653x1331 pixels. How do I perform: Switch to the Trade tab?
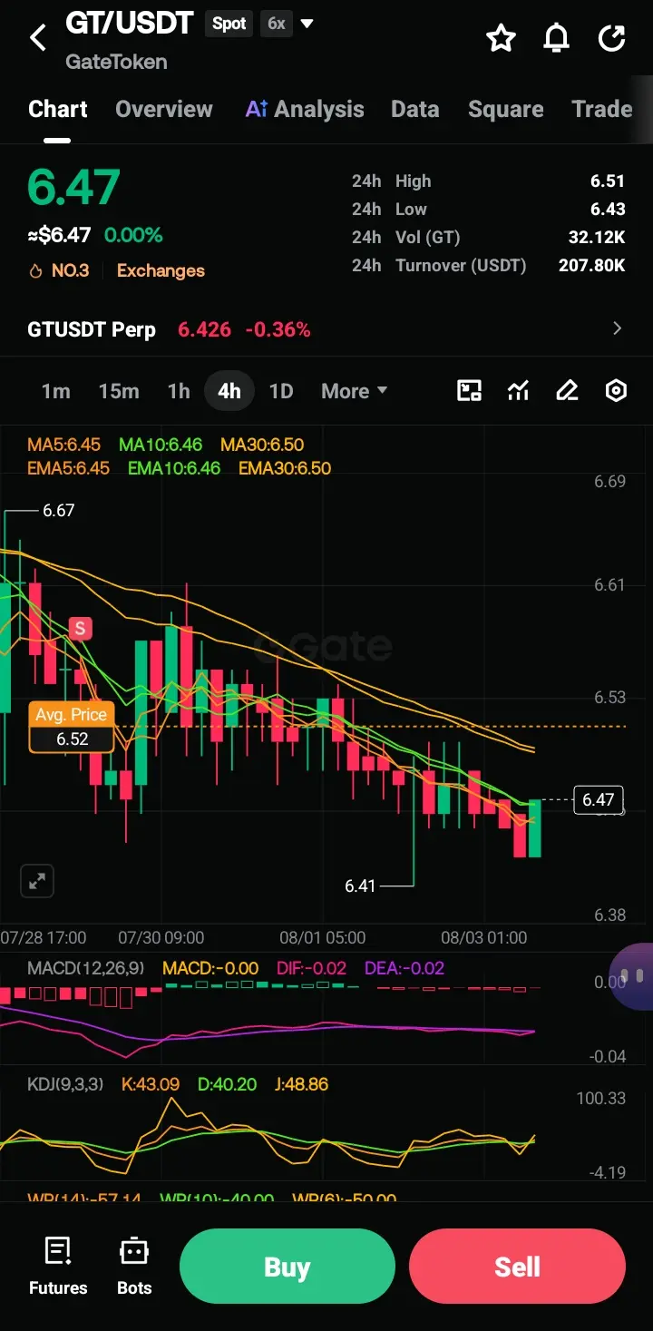602,110
